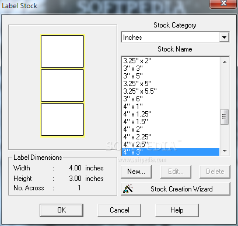
Task: Click the wand icon on Stock Creation Wizard
Action: 128,189
